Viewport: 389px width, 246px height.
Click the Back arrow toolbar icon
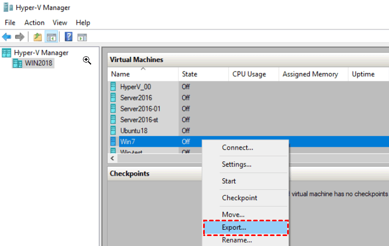6,37
